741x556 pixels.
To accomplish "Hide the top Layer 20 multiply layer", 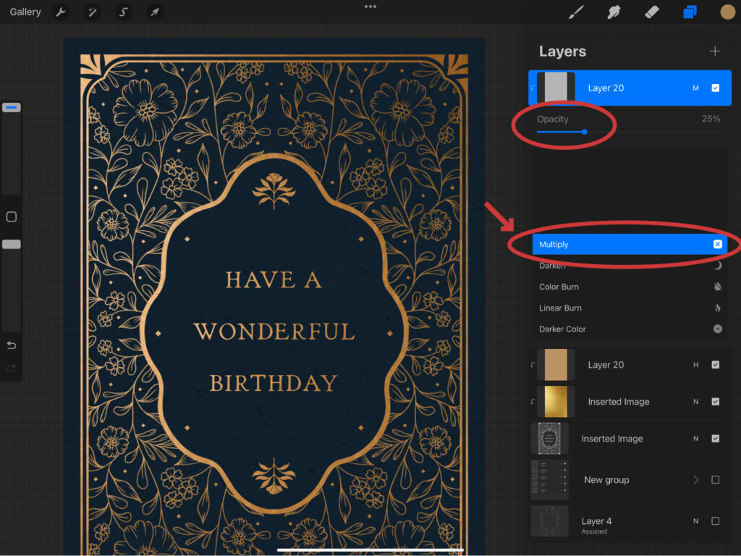I will click(715, 88).
